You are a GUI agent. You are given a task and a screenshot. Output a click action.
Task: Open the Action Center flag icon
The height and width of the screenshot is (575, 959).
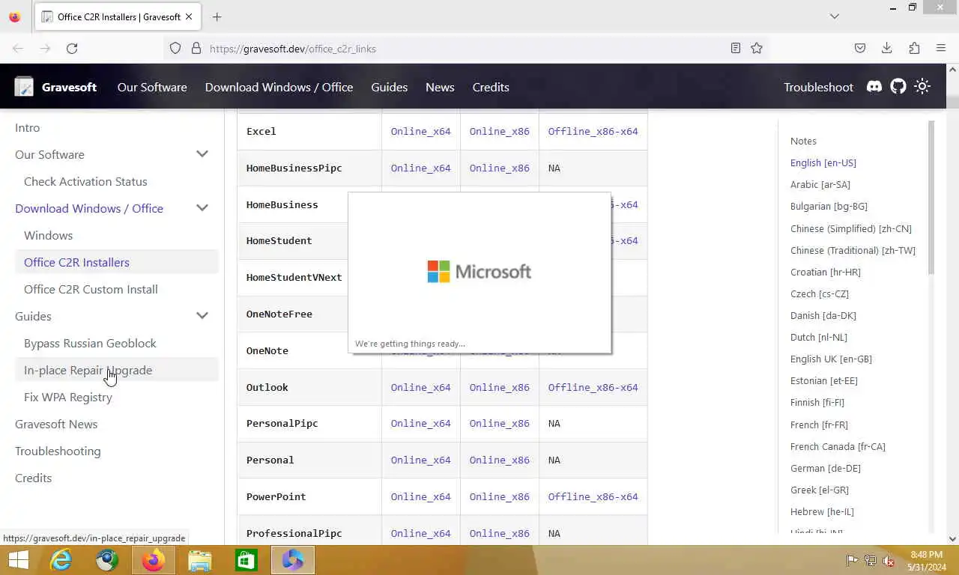pyautogui.click(x=853, y=560)
